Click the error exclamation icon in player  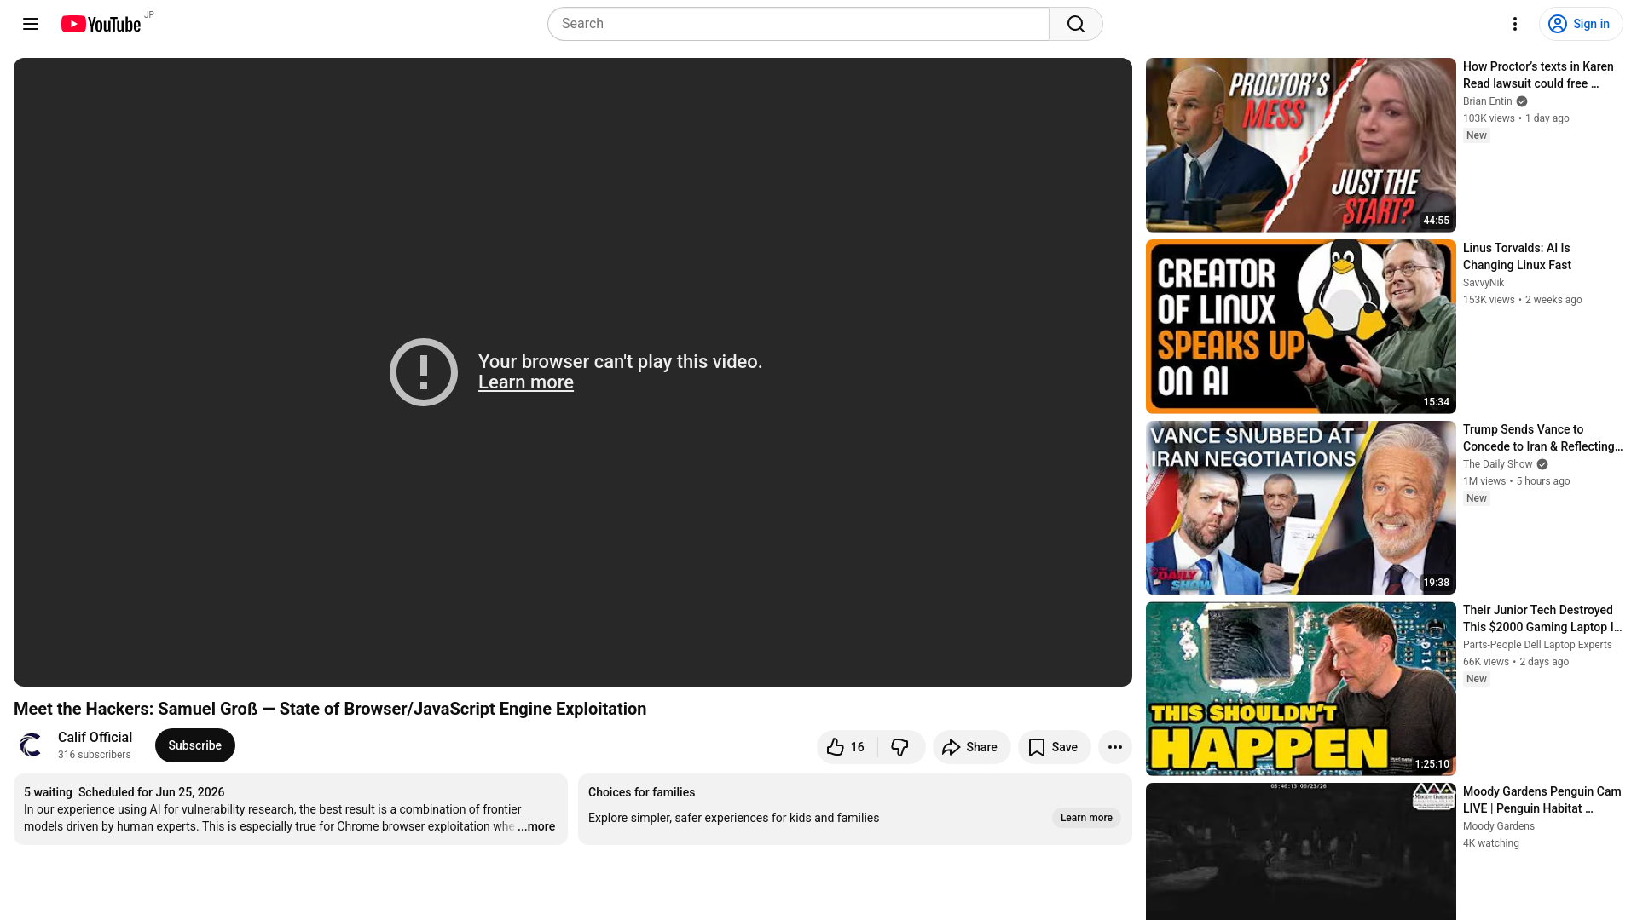(424, 372)
